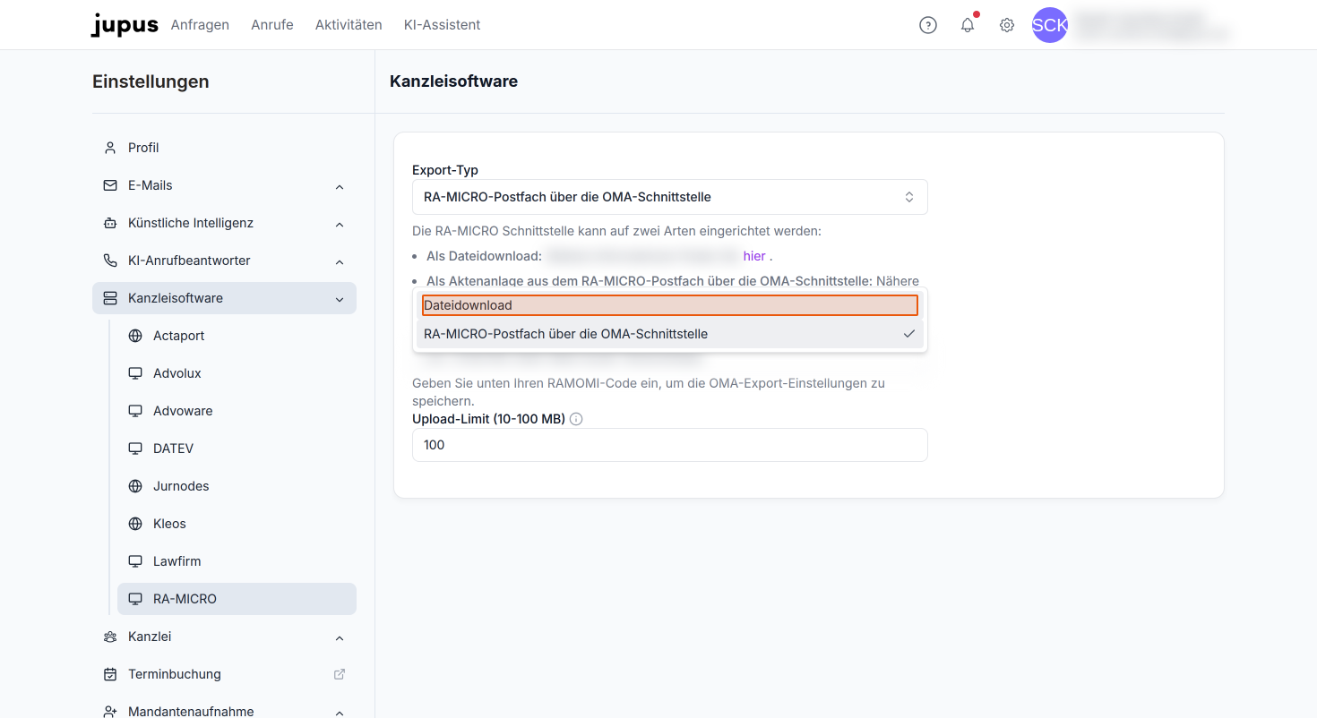Click the Einstellungen sidebar heading
The image size is (1317, 718).
(x=151, y=81)
